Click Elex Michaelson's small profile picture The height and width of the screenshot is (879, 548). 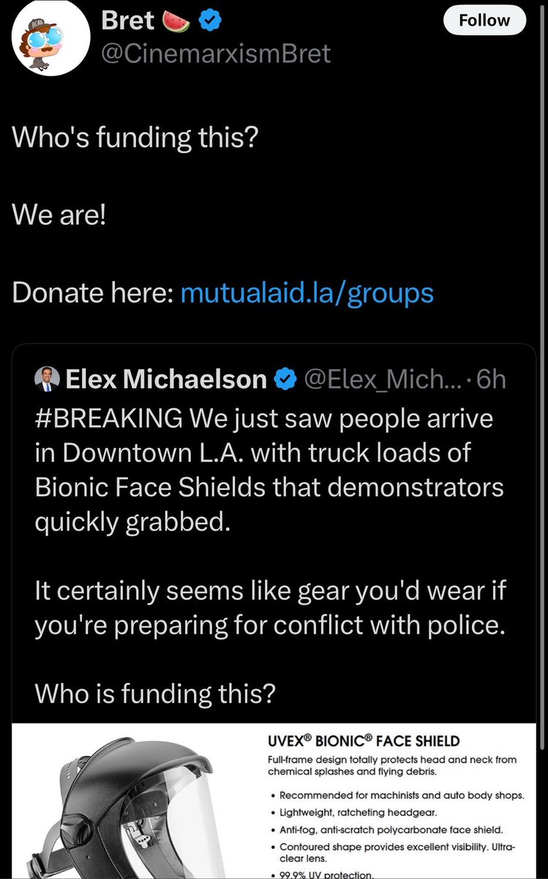(x=46, y=379)
